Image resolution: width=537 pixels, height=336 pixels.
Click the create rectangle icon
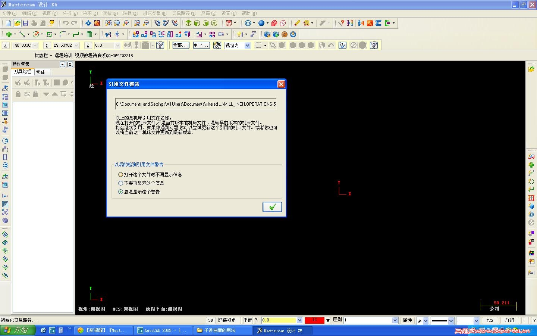pyautogui.click(x=49, y=34)
